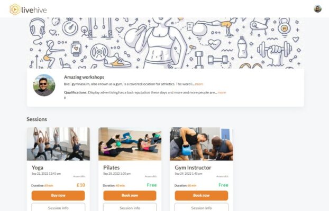Open Session info for Pilates
Viewport: 329px width, 211px height.
pyautogui.click(x=130, y=207)
